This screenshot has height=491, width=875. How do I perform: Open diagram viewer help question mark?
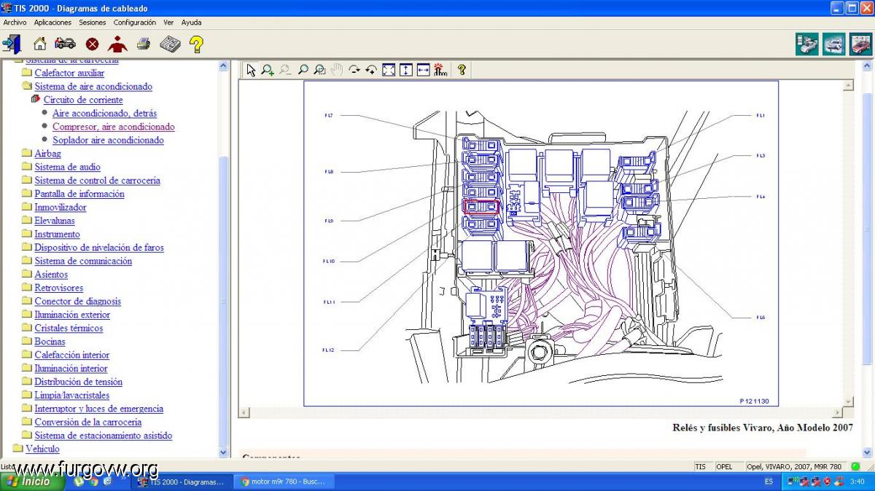pos(461,70)
